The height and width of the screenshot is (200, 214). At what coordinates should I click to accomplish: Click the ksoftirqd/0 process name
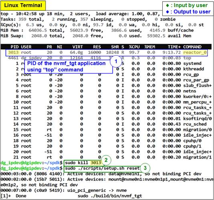(197, 119)
